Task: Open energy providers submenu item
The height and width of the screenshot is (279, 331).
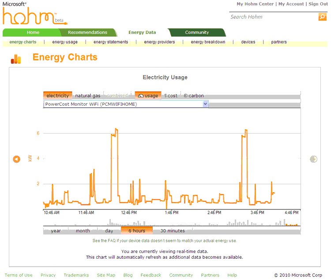Action: tap(159, 42)
